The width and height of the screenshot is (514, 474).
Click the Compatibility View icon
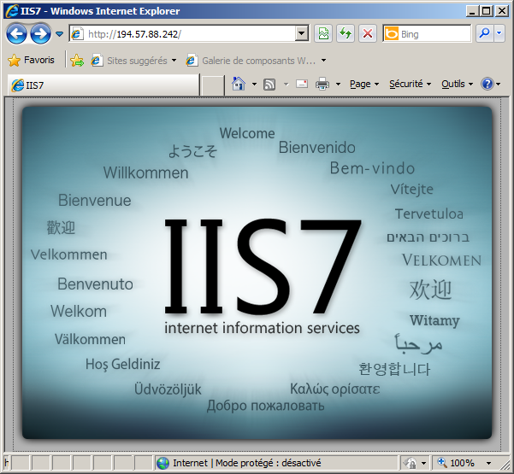tap(323, 34)
